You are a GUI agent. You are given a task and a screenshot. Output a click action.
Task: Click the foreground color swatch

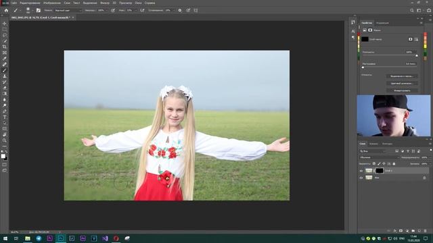pos(3,156)
